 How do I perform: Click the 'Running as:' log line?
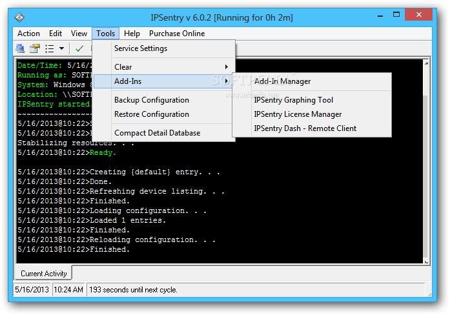(54, 76)
